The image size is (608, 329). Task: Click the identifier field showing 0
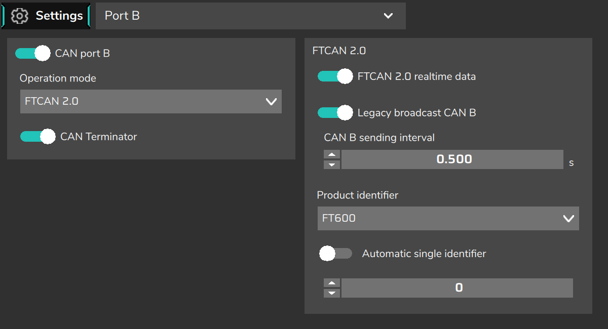coord(457,288)
